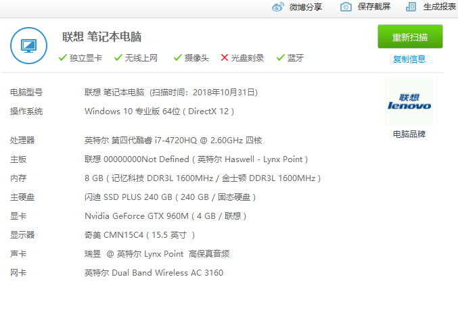Click 微博分享 text label
458x325 pixels.
coord(306,7)
